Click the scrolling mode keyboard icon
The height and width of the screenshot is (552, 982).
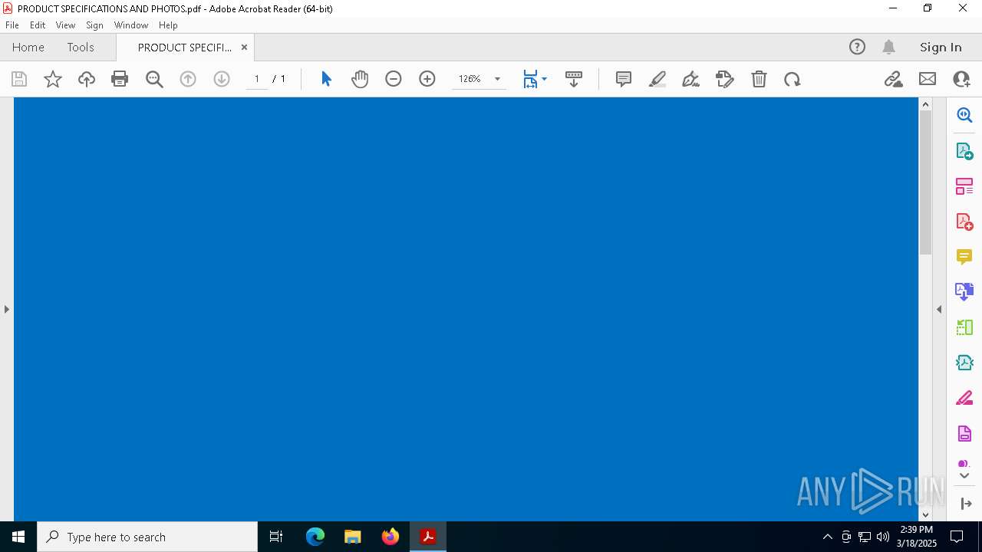tap(574, 79)
